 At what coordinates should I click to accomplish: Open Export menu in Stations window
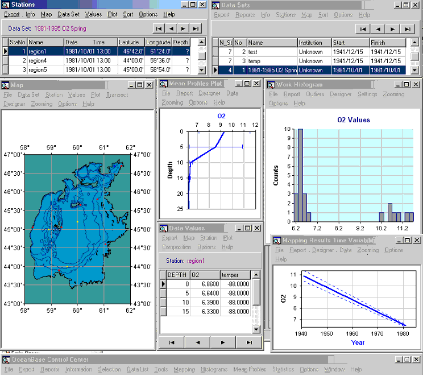[11, 15]
